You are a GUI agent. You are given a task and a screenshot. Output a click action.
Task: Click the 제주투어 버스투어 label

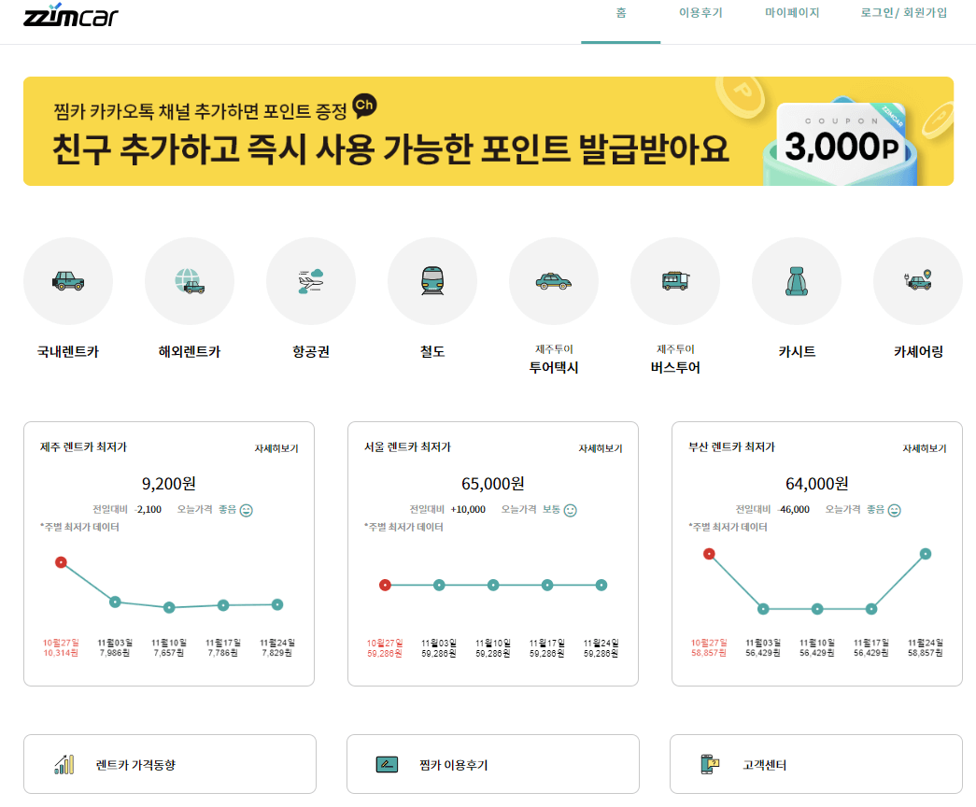pos(674,360)
